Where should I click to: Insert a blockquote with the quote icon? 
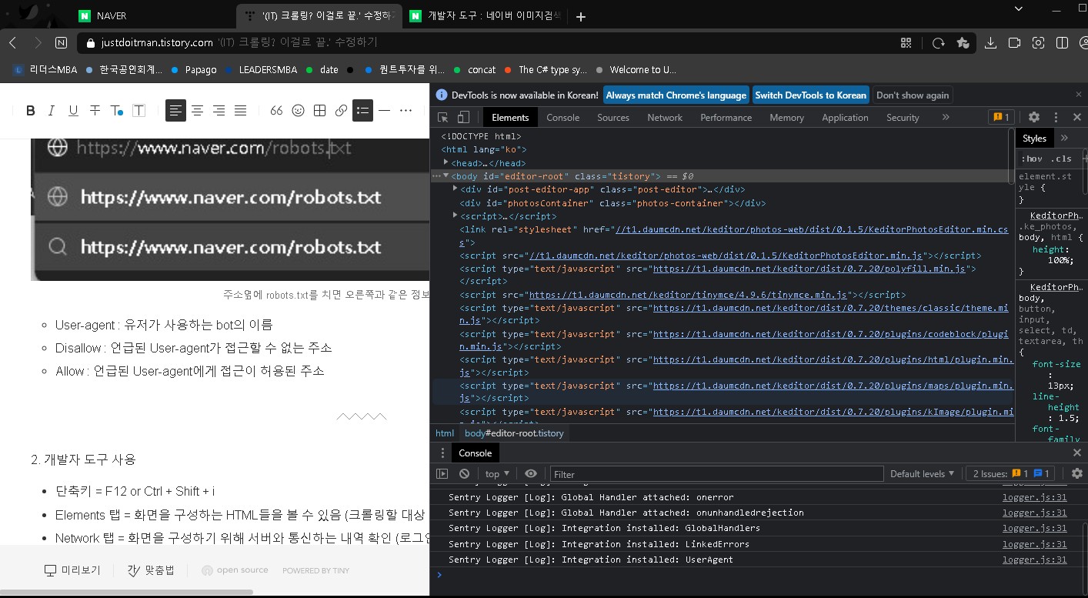click(277, 111)
